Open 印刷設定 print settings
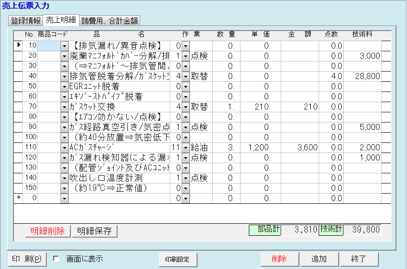This screenshot has height=269, width=407. tap(178, 259)
